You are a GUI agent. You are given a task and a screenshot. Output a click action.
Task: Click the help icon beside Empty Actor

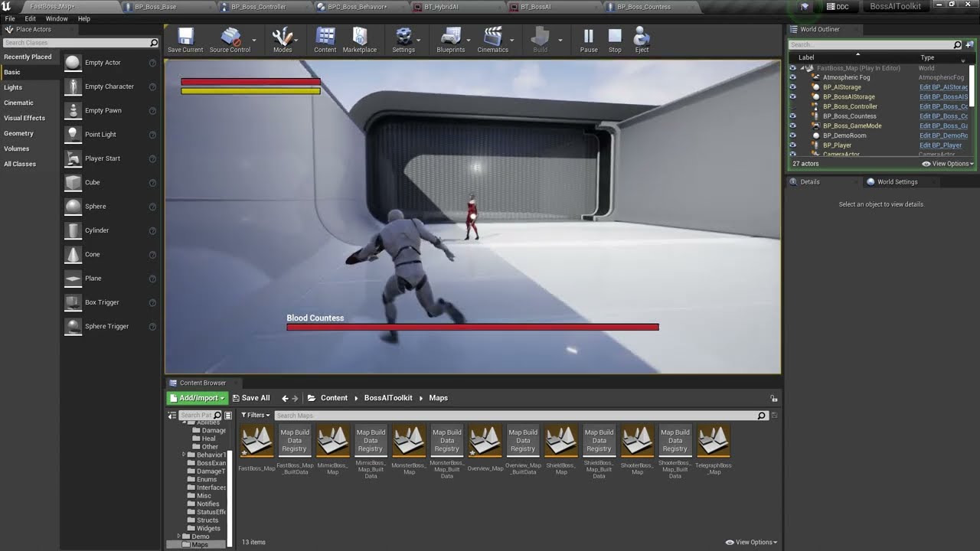152,63
